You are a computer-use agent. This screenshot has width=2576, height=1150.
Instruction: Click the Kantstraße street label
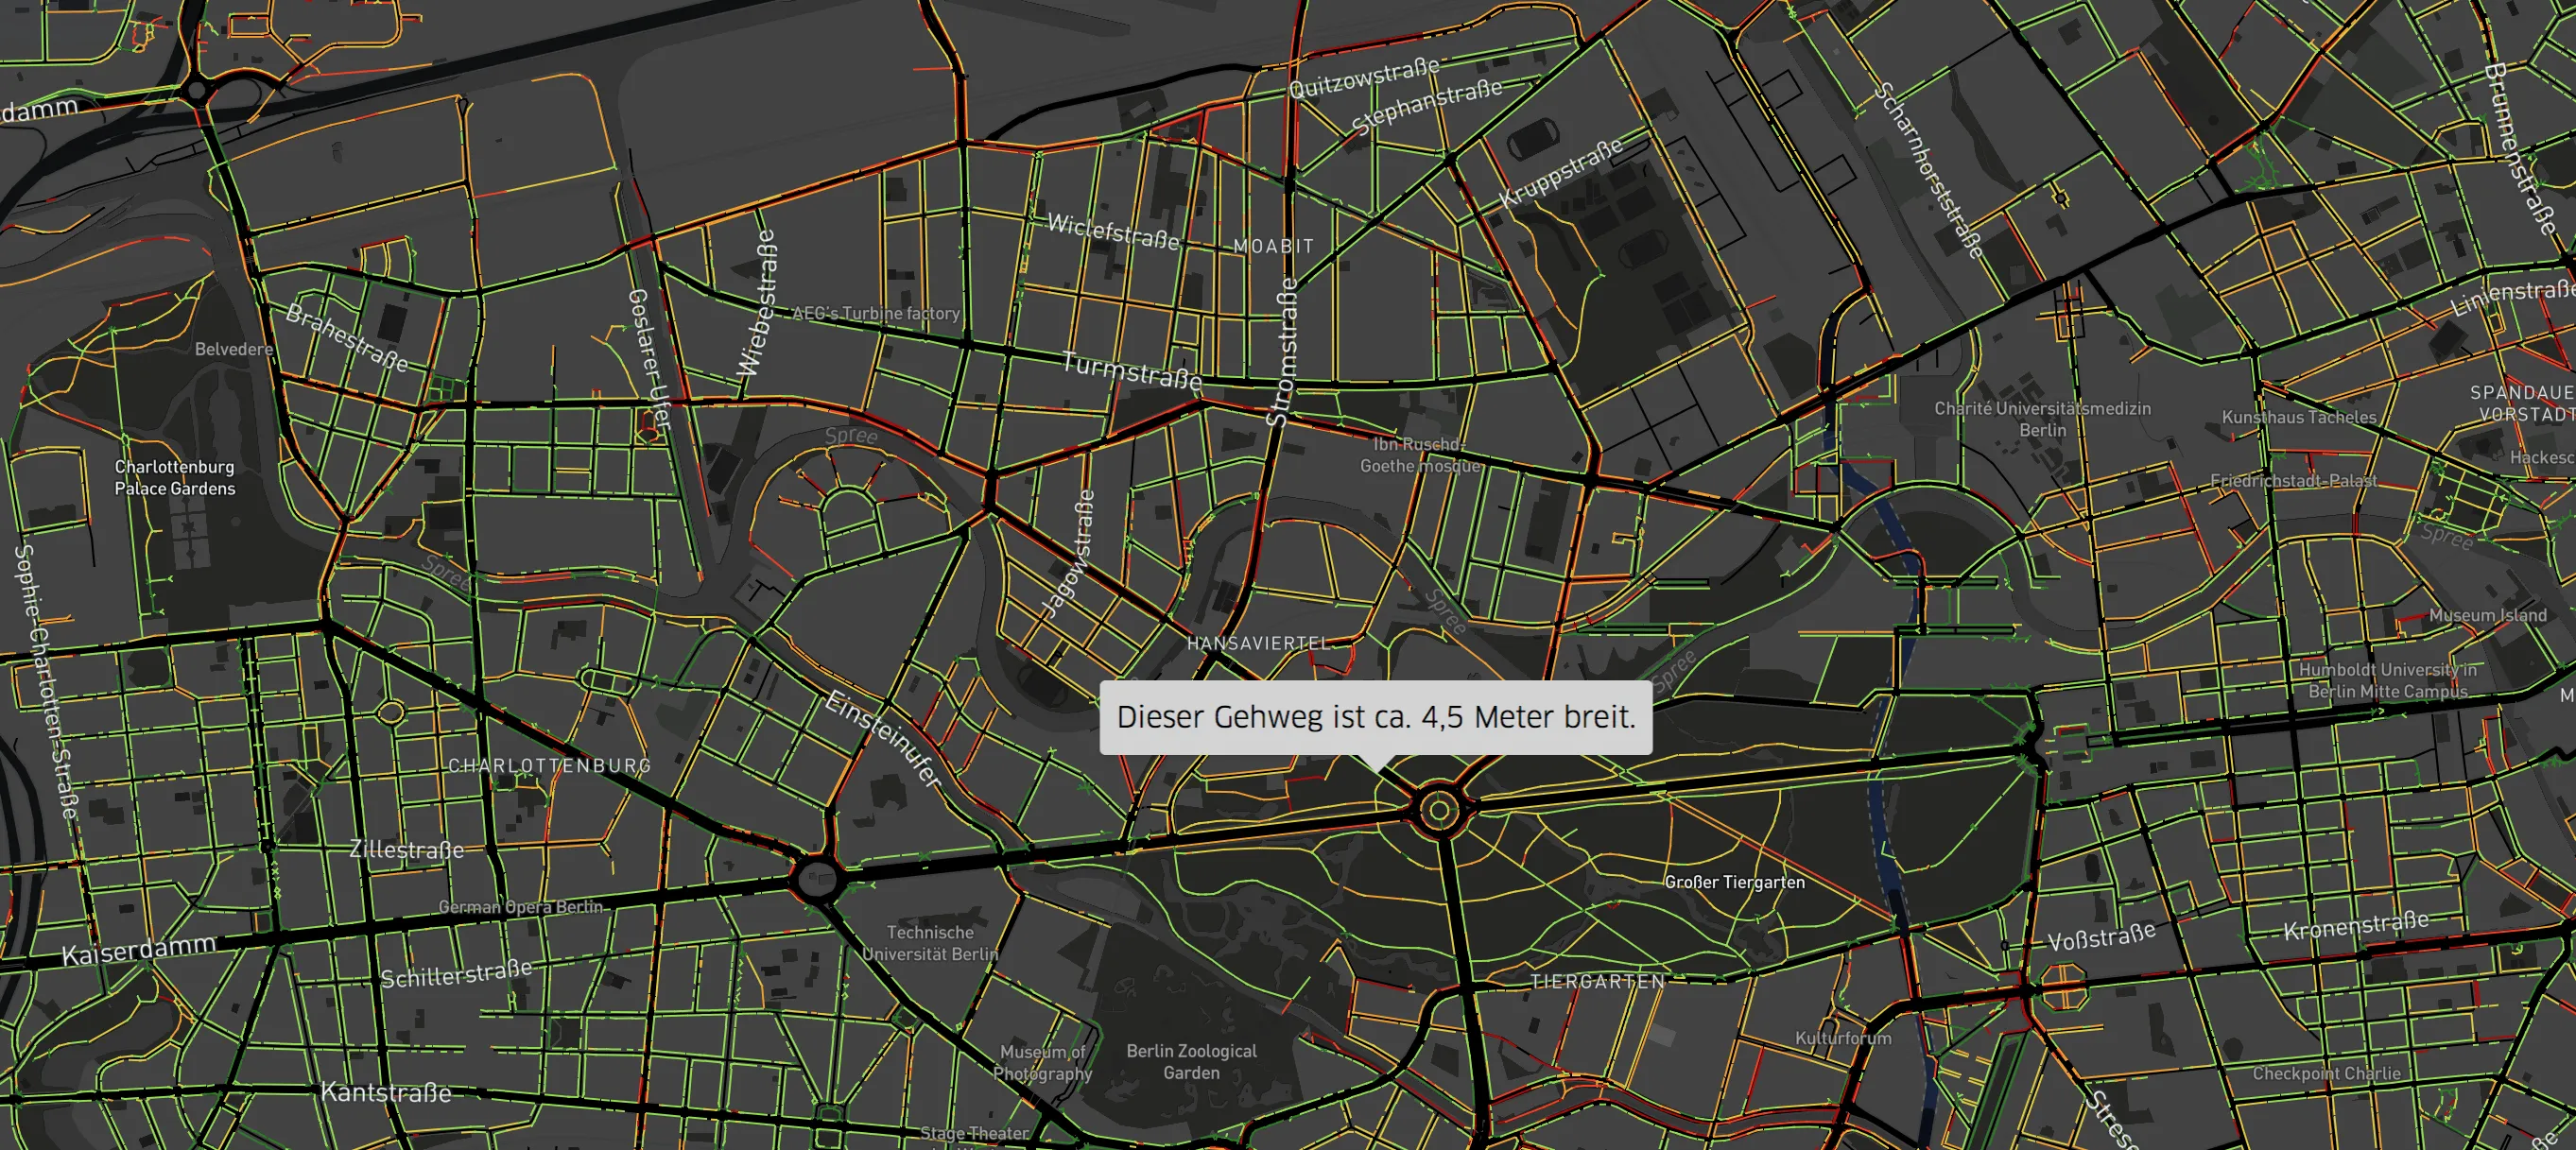click(x=386, y=1092)
